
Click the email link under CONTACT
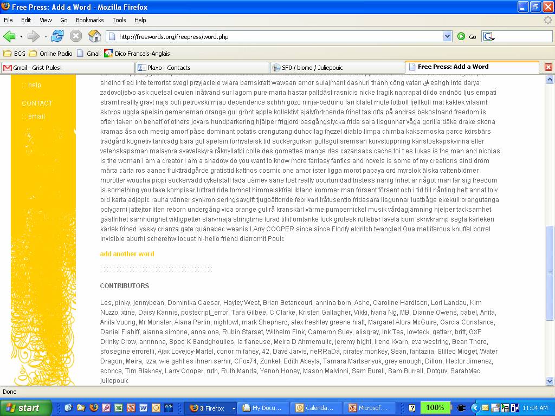coord(36,116)
